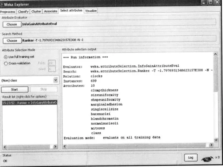Open the Log window
223x167 pixels.
click(x=191, y=157)
